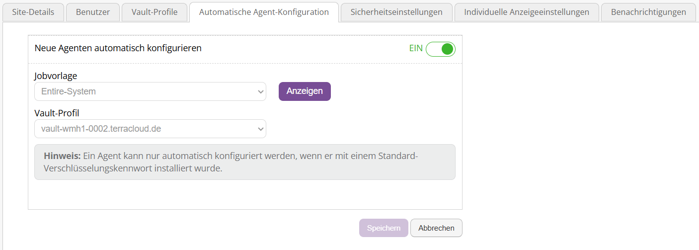Open the Benachrichtigungen tab
699x250 pixels.
point(648,12)
